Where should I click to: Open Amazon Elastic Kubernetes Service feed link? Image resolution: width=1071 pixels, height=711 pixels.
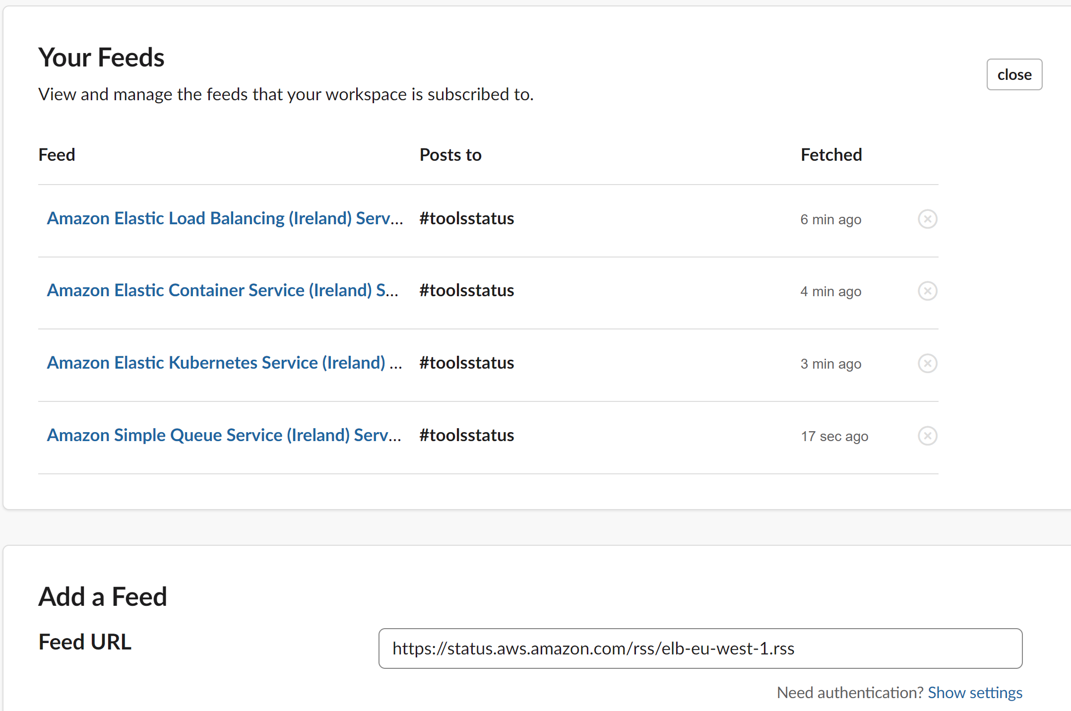click(x=224, y=363)
